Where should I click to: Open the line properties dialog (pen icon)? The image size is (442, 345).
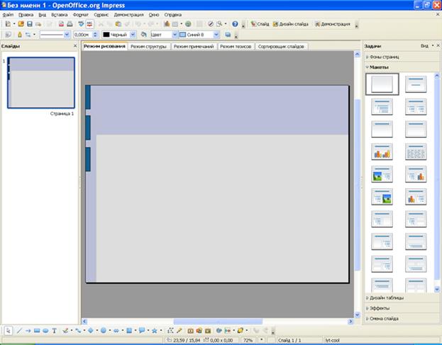[x=20, y=35]
